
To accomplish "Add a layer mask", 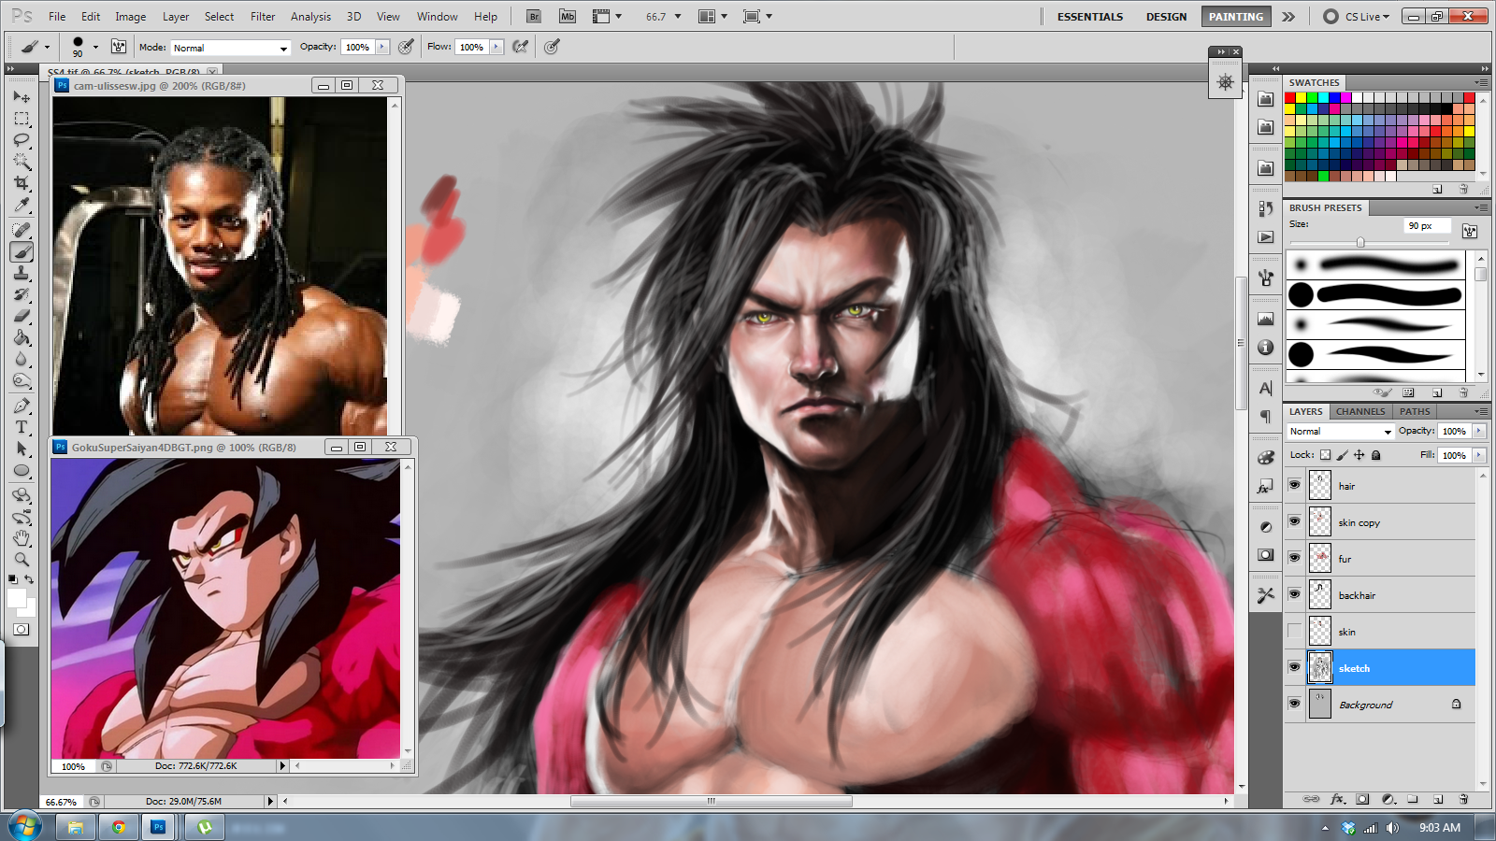I will click(x=1362, y=799).
